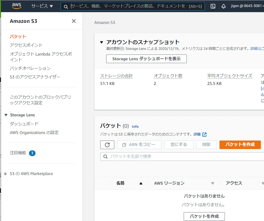The width and height of the screenshot is (264, 221).
Task: Open the CloudShell terminal icon
Action: pos(213,6)
